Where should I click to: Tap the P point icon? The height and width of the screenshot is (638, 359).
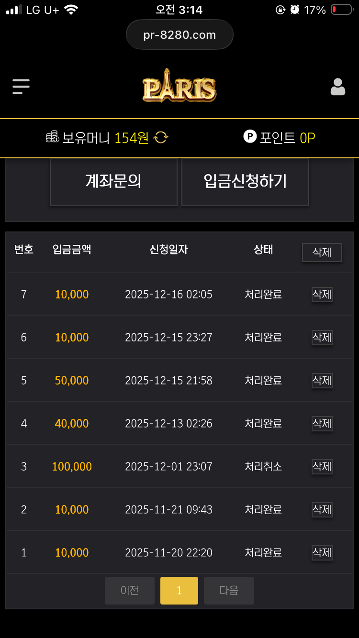tap(250, 137)
